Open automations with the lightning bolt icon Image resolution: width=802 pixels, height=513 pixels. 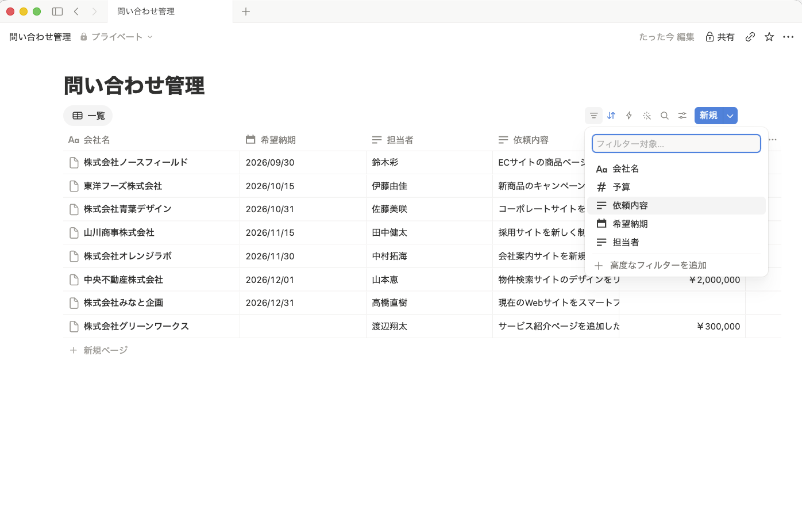tap(629, 116)
